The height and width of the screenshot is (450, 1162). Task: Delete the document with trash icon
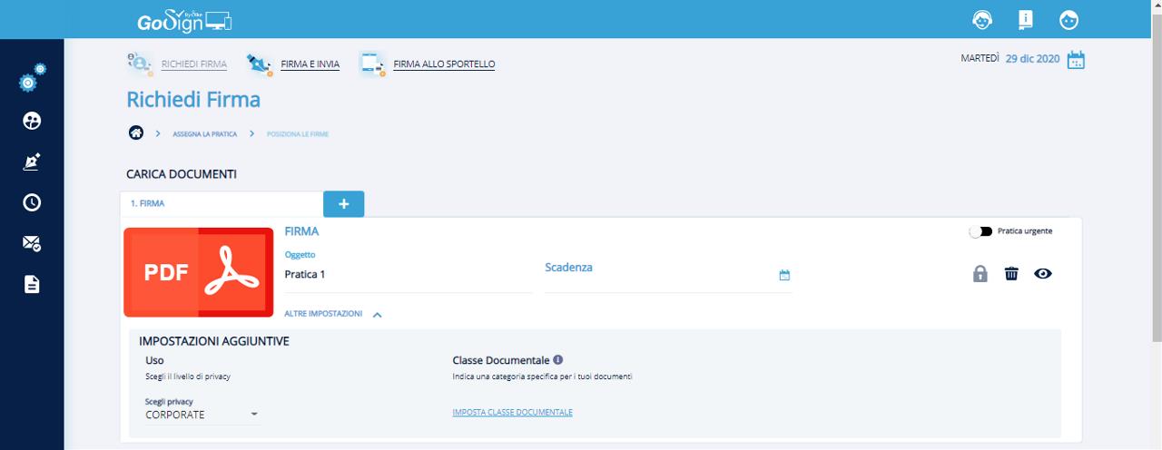click(x=1011, y=273)
